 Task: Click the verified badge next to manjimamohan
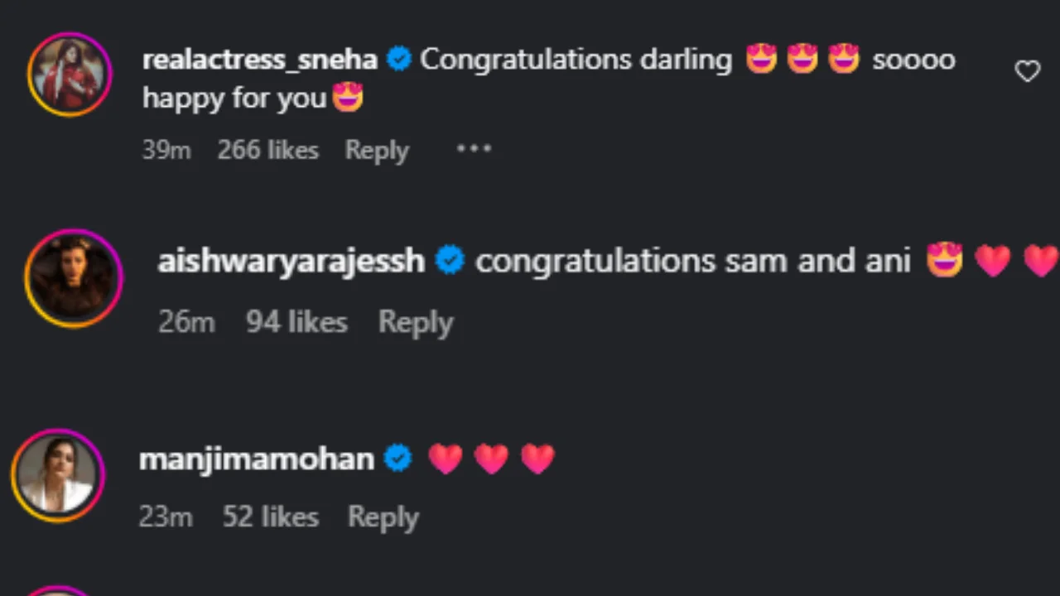pos(397,458)
